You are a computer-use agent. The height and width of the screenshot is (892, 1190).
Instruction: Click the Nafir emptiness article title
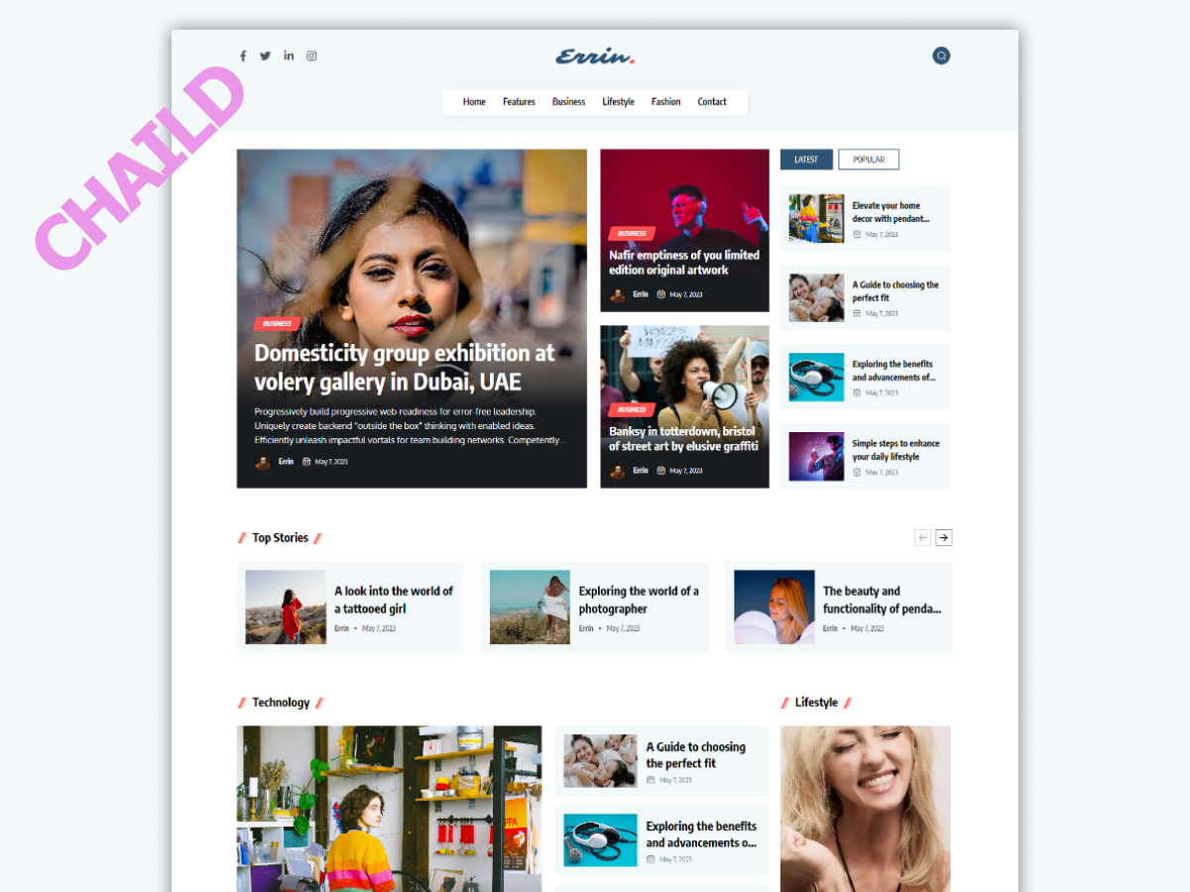[683, 263]
